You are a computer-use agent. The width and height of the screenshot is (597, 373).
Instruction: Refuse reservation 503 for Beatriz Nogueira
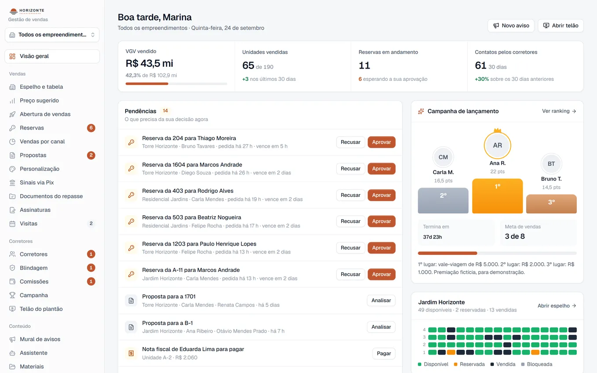pos(350,221)
